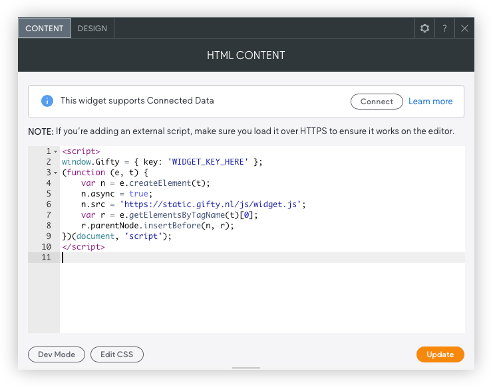This screenshot has width=491, height=387.
Task: Click '})(document, 'script');' line
Action: 117,236
